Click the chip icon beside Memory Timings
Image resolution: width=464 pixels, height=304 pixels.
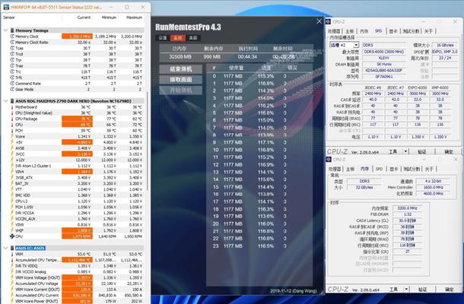[x=12, y=30]
